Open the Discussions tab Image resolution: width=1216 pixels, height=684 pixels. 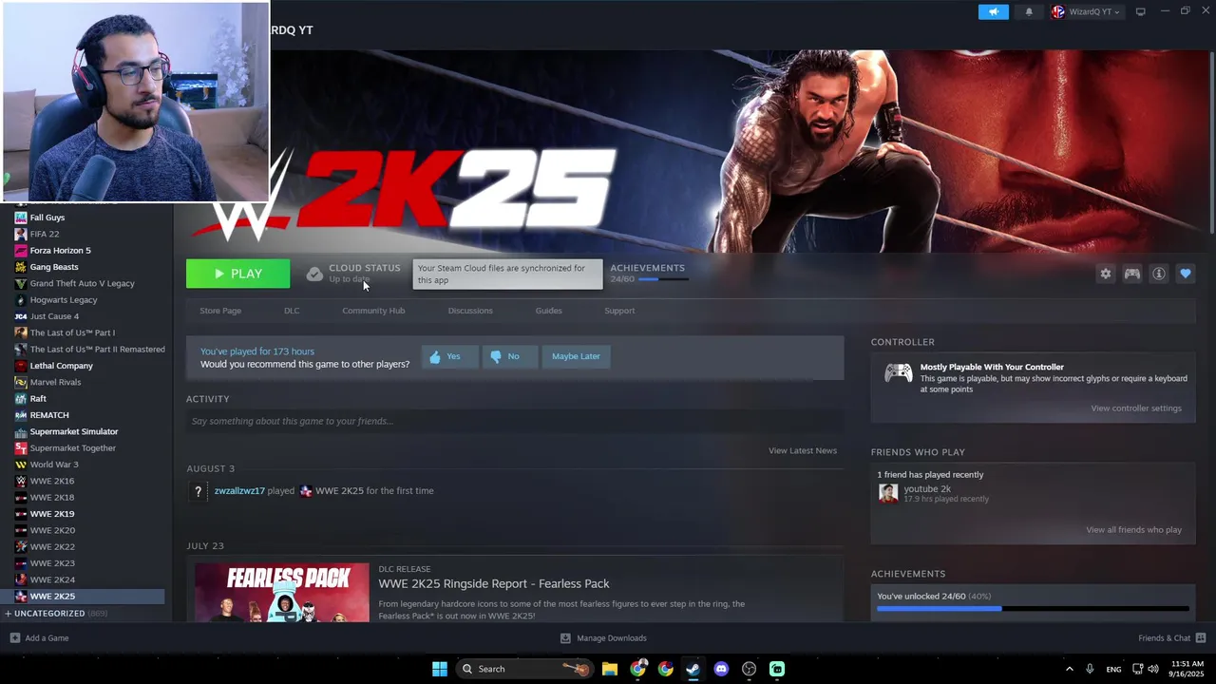click(470, 311)
